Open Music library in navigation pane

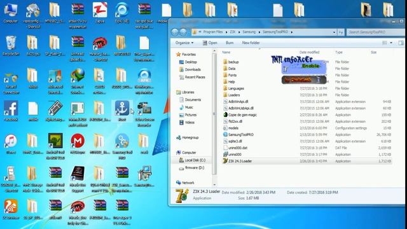(x=186, y=108)
